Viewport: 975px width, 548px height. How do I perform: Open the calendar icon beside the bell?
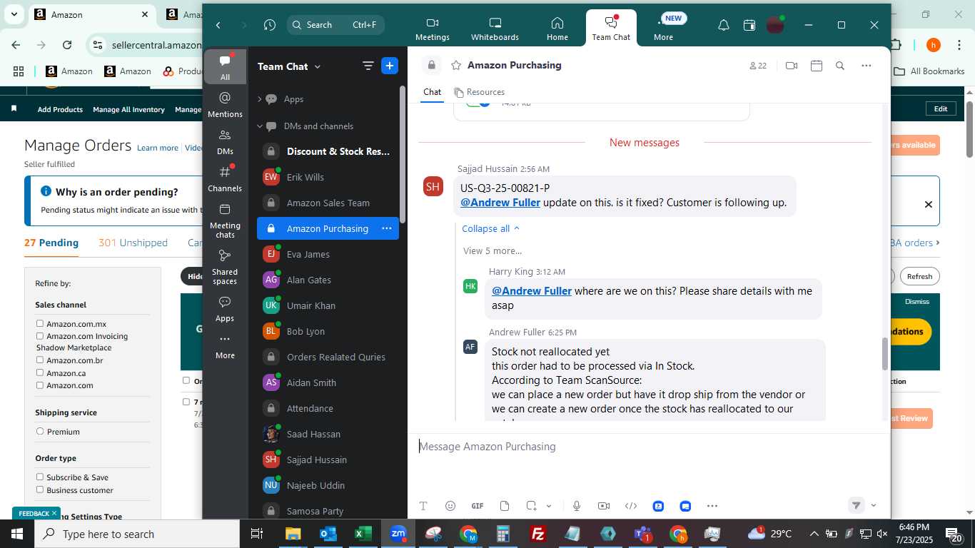point(749,25)
